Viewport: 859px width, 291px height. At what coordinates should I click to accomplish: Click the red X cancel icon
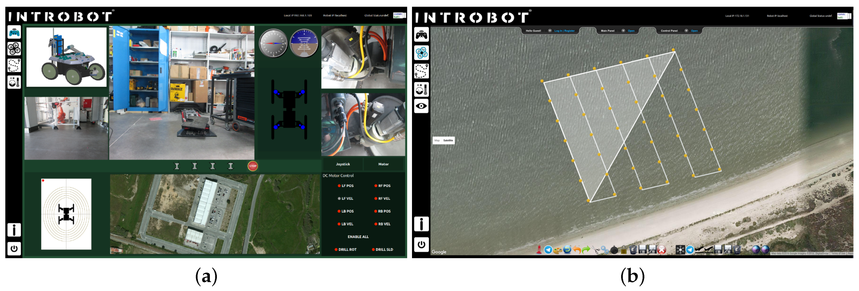coord(662,250)
